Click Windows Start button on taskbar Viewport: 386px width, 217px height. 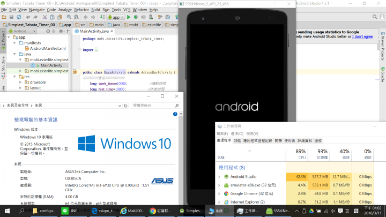click(7, 211)
